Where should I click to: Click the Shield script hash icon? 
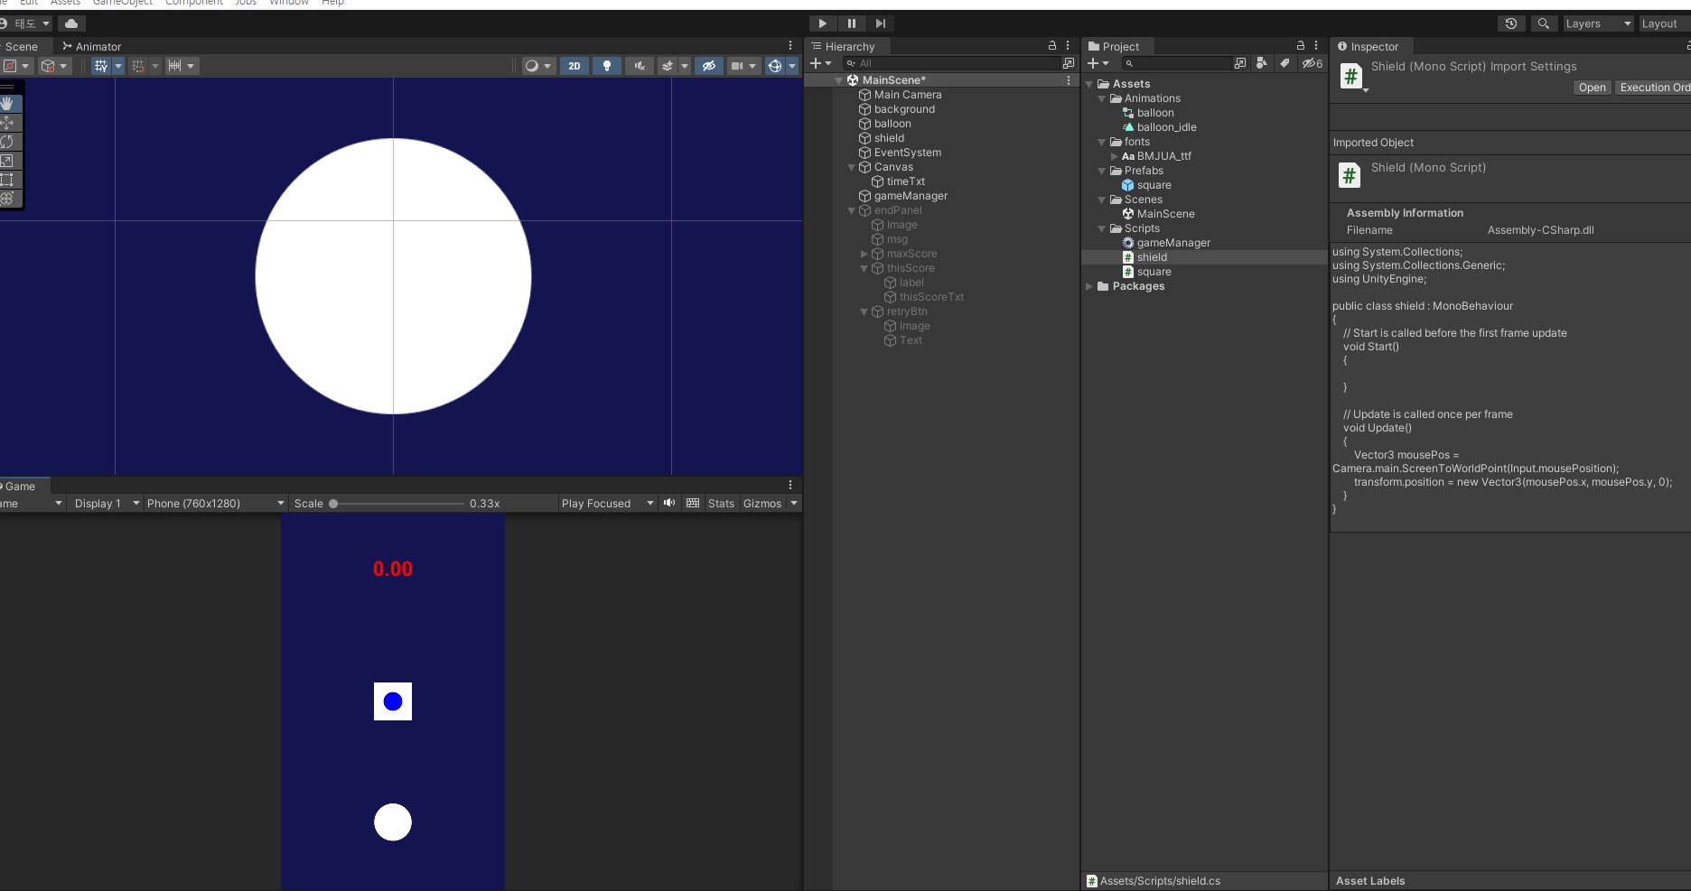1350,77
